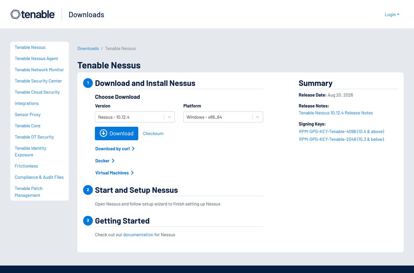Open Compliance & Audit Files
414x273 pixels.
tap(39, 177)
